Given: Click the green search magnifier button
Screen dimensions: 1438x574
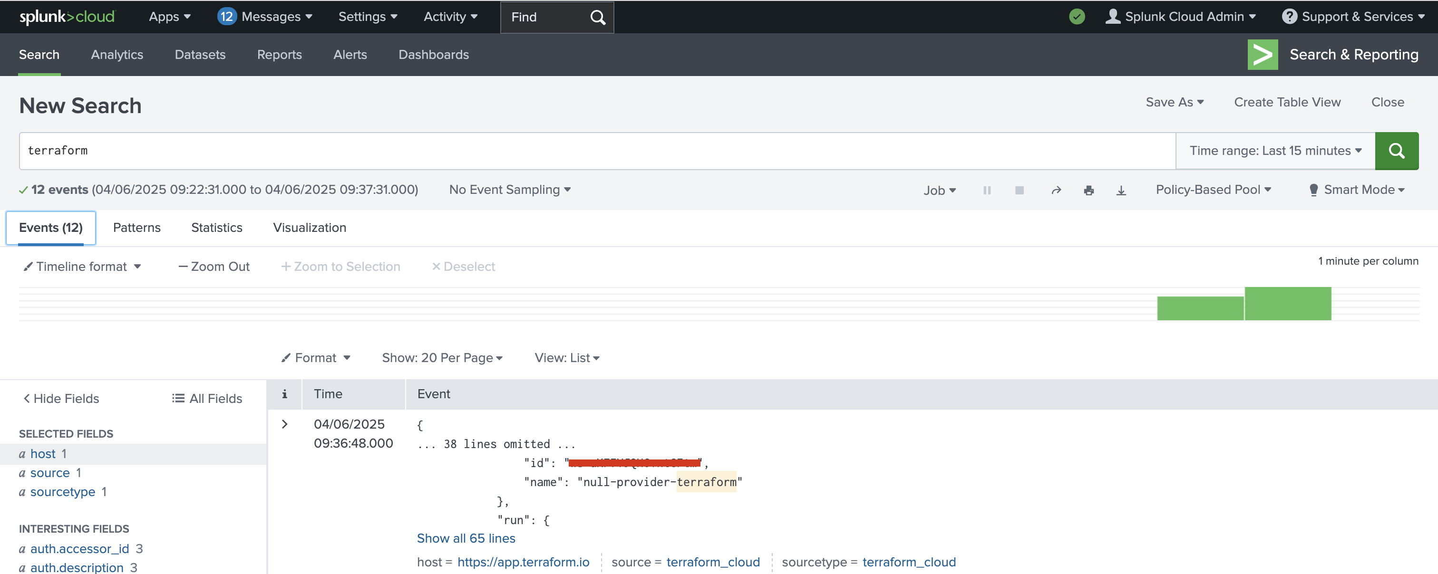Looking at the screenshot, I should 1396,151.
